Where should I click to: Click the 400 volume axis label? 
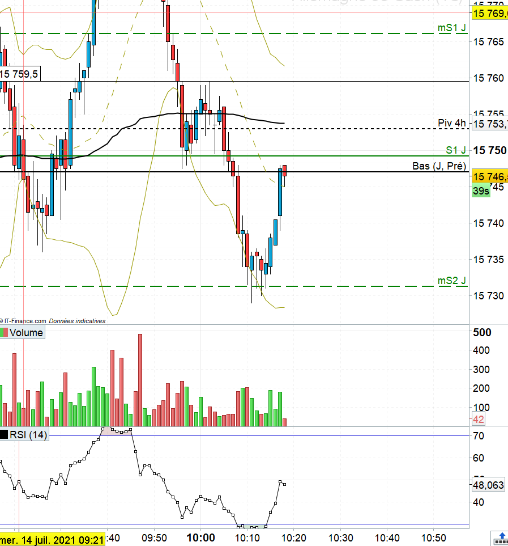point(481,350)
